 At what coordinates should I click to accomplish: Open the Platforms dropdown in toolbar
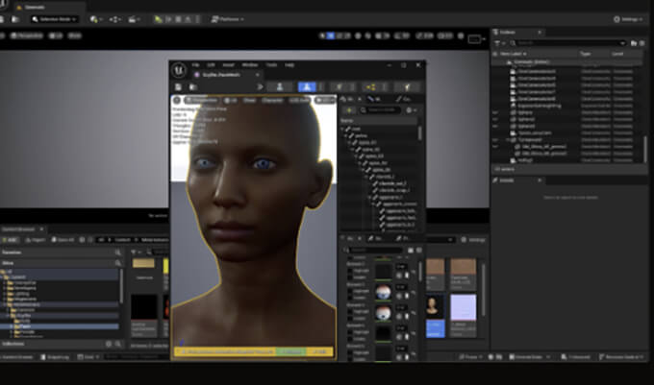click(230, 19)
